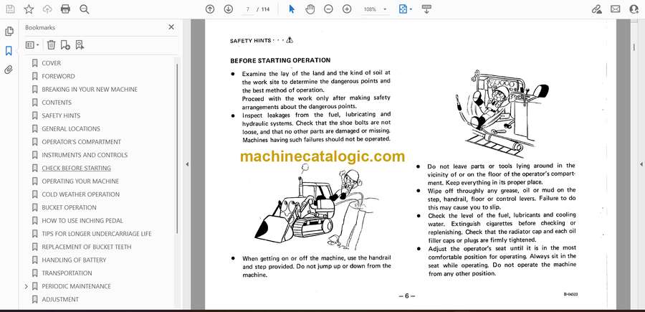Go to OPERATING YOUR MACHINE bookmark

80,181
